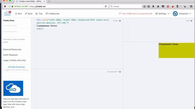Click the Содержимое блока code line
Viewport: 195px width, 109px height.
pos(47,26)
